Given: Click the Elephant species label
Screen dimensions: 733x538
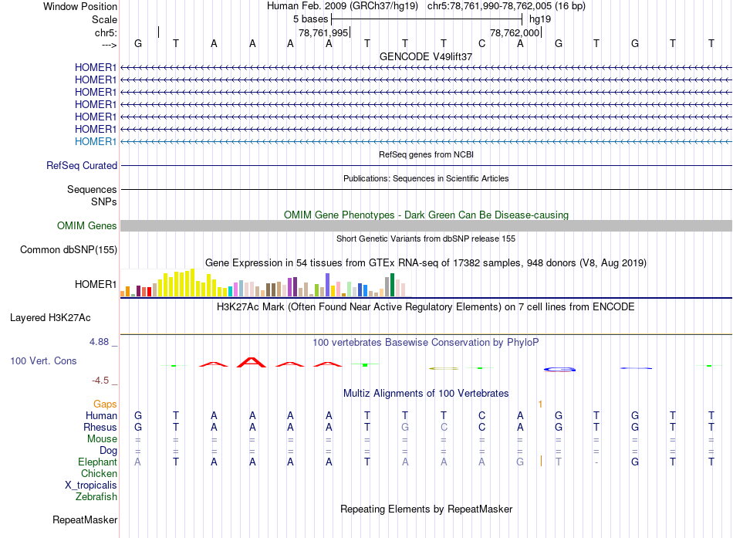Looking at the screenshot, I should click(x=97, y=462).
